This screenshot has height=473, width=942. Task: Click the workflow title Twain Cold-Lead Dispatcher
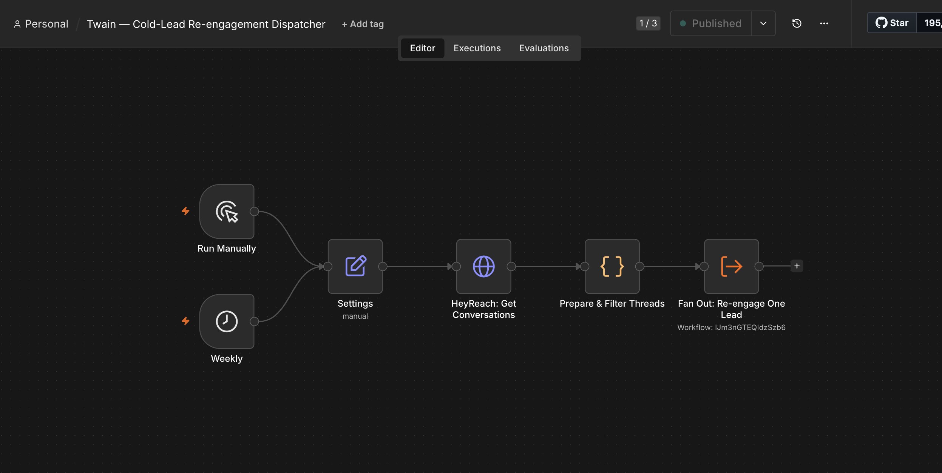206,24
